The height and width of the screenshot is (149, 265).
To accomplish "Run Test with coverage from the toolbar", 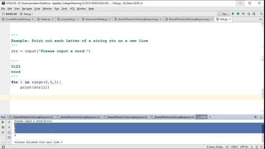I will (243, 14).
